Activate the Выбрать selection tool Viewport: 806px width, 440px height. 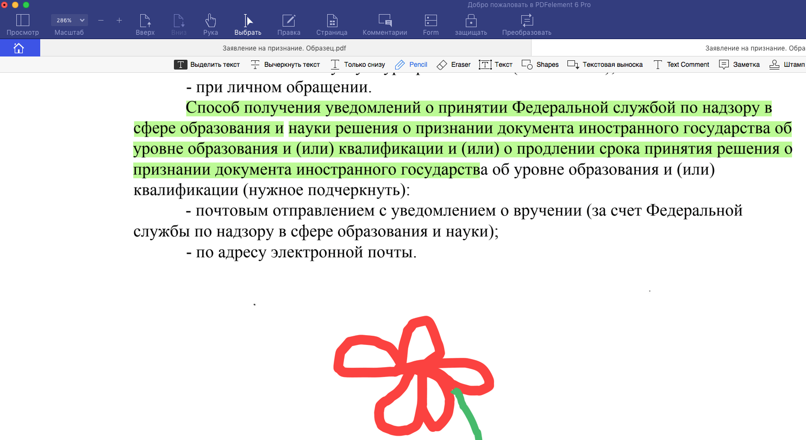click(248, 24)
